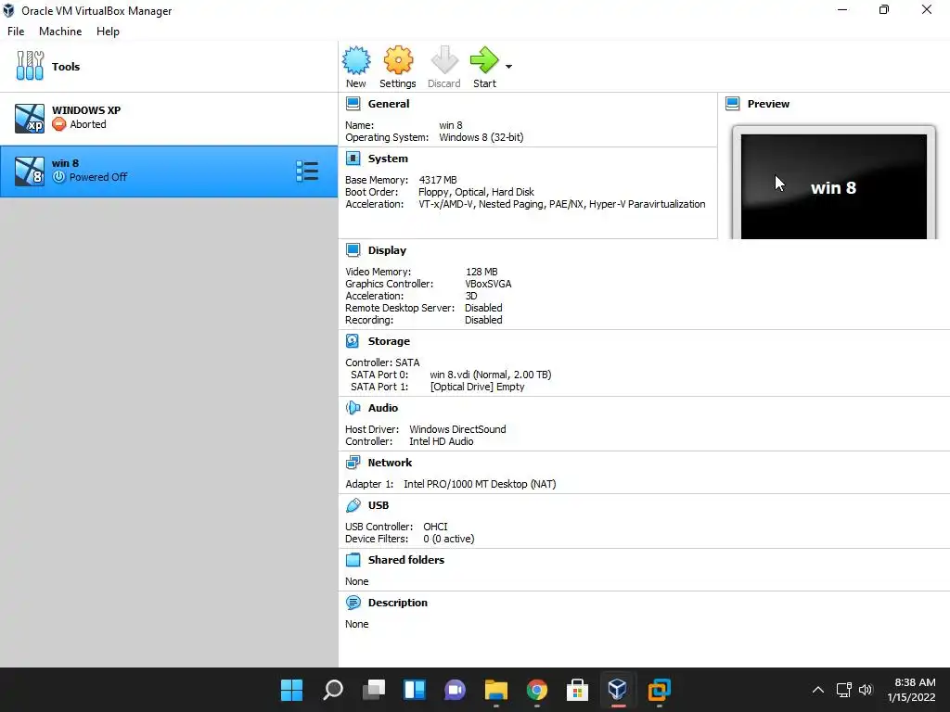Click the 'win 8.vdi (Normal, 2.00 TB)' entry
Image resolution: width=950 pixels, height=712 pixels.
491,375
